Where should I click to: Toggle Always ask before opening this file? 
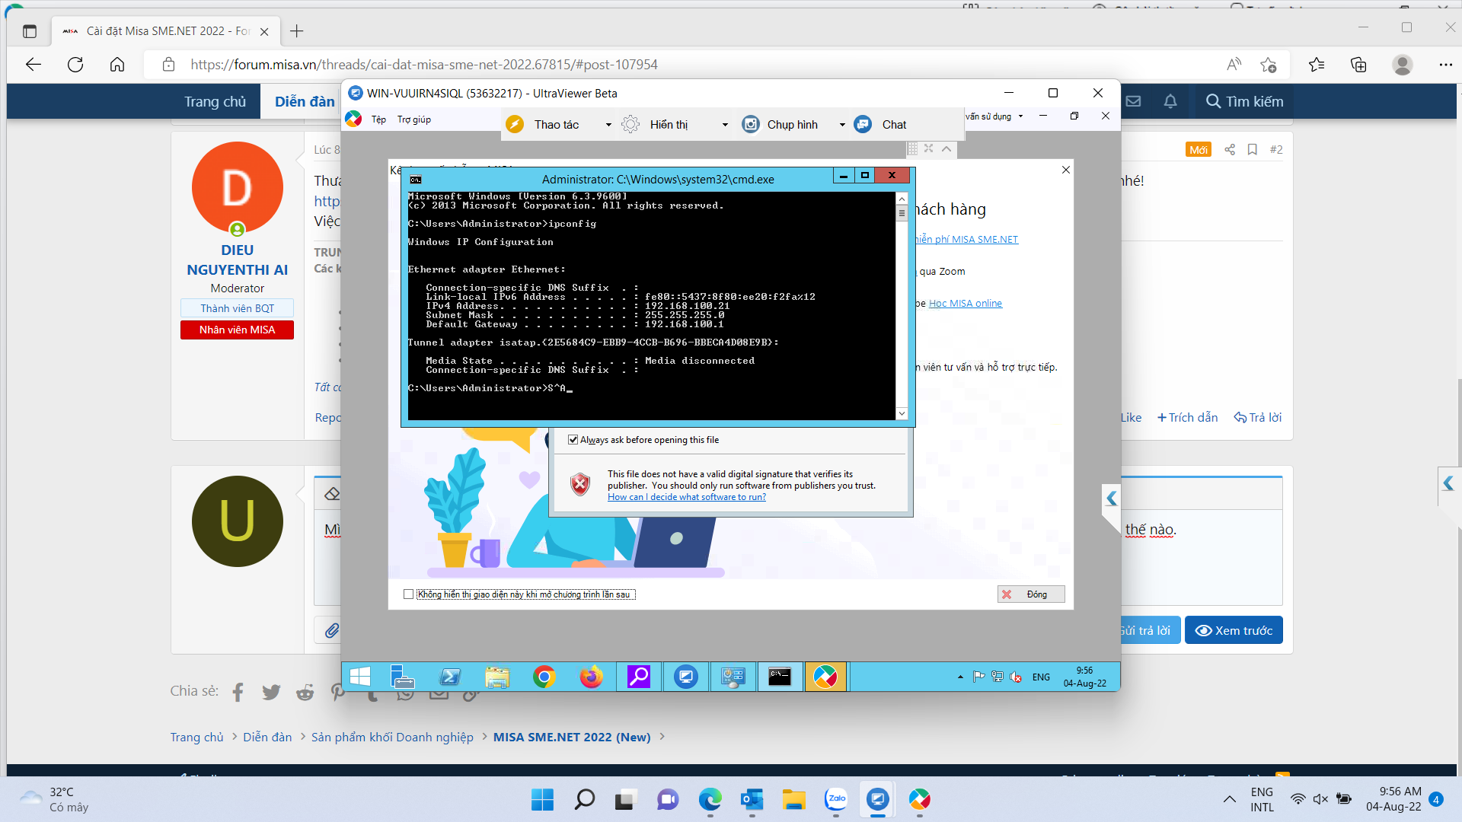(x=573, y=440)
